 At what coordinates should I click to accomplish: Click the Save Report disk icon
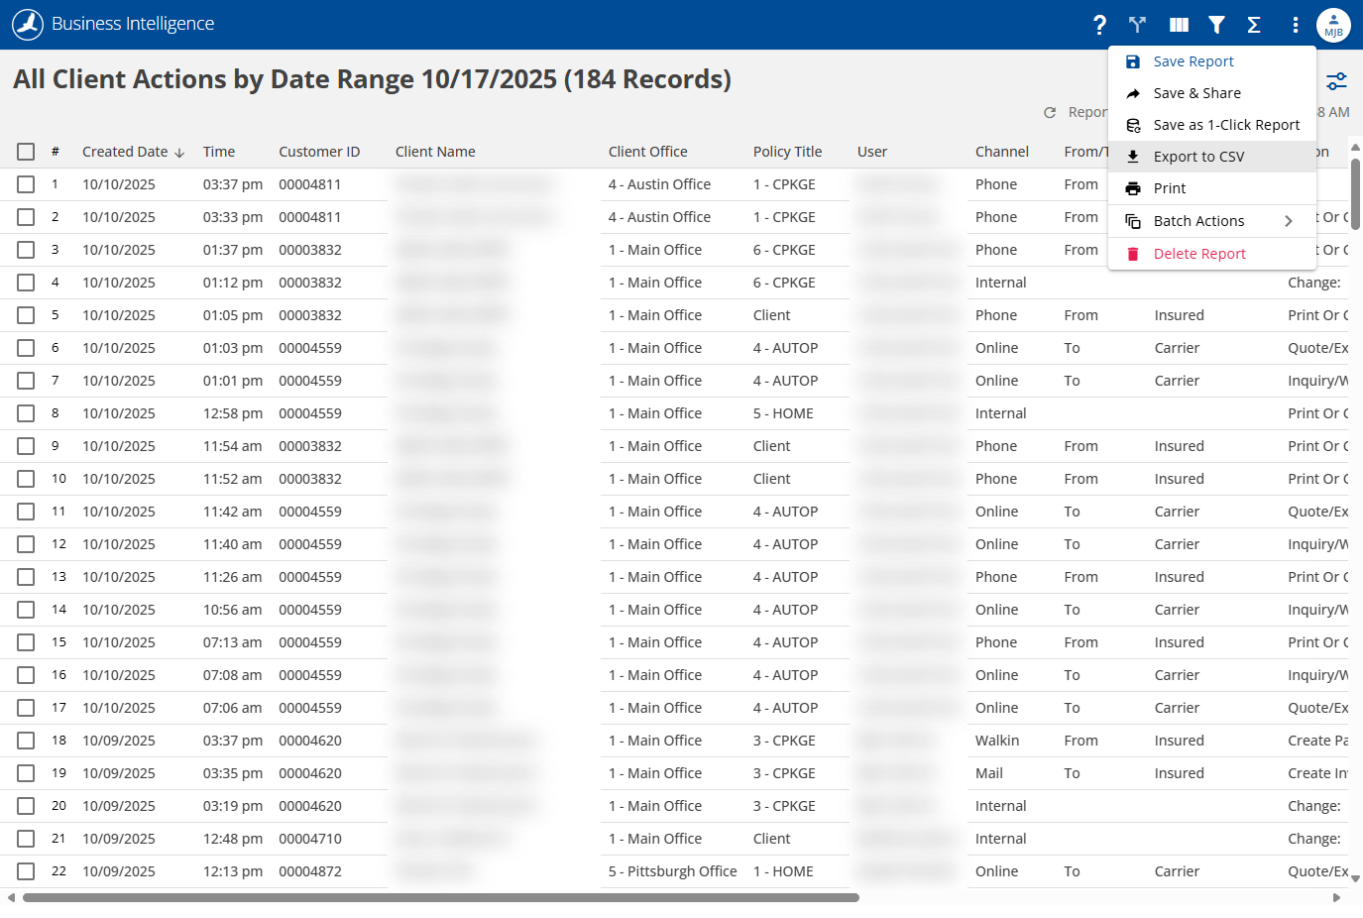point(1133,61)
